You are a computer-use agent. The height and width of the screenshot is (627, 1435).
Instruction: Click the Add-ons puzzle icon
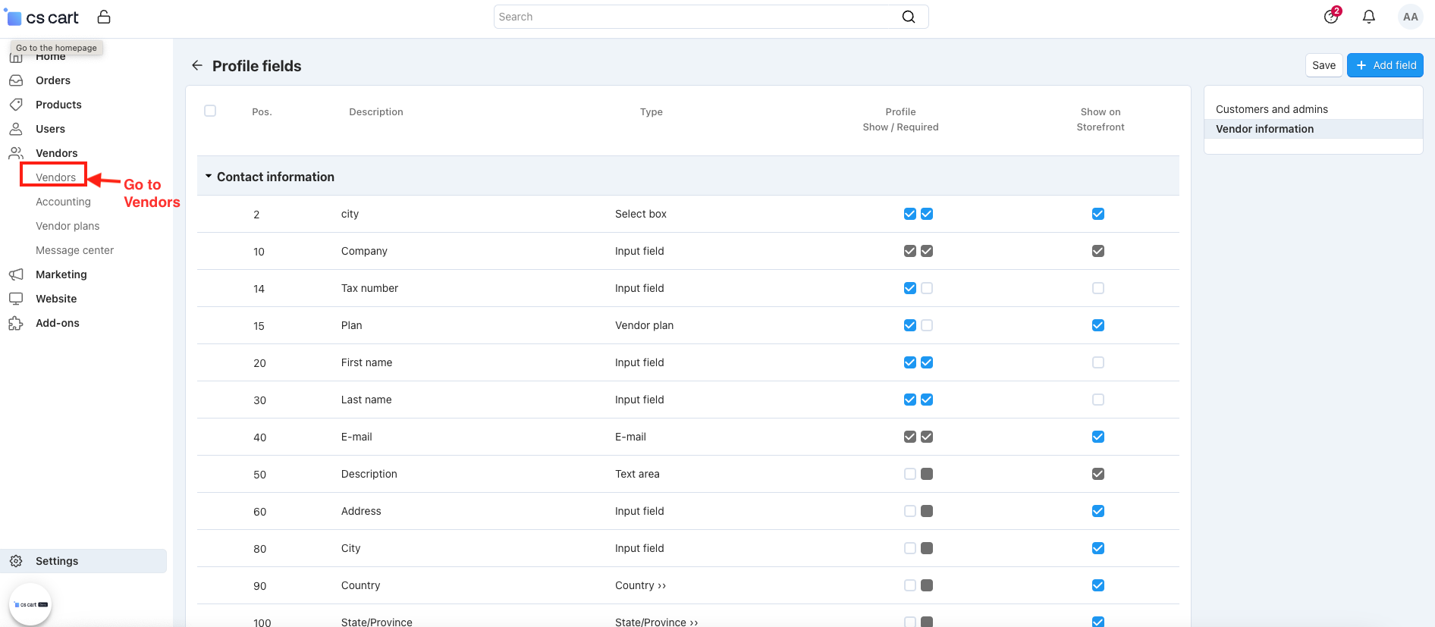pos(16,323)
